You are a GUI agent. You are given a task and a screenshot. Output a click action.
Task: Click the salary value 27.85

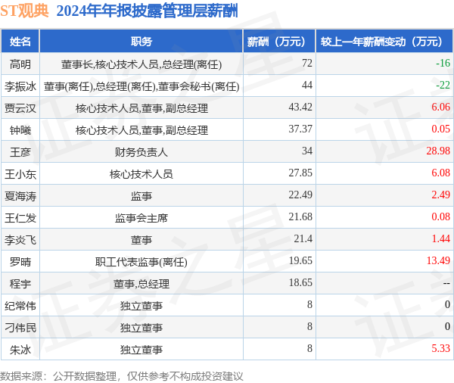[300, 173]
